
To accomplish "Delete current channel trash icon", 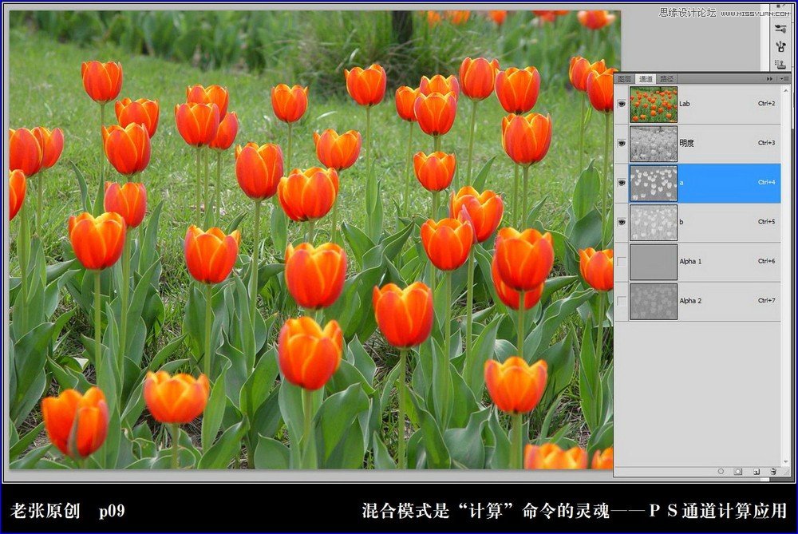I will coord(773,472).
